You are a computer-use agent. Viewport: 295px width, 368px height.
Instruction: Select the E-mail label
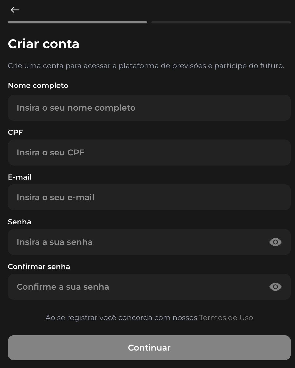(20, 177)
